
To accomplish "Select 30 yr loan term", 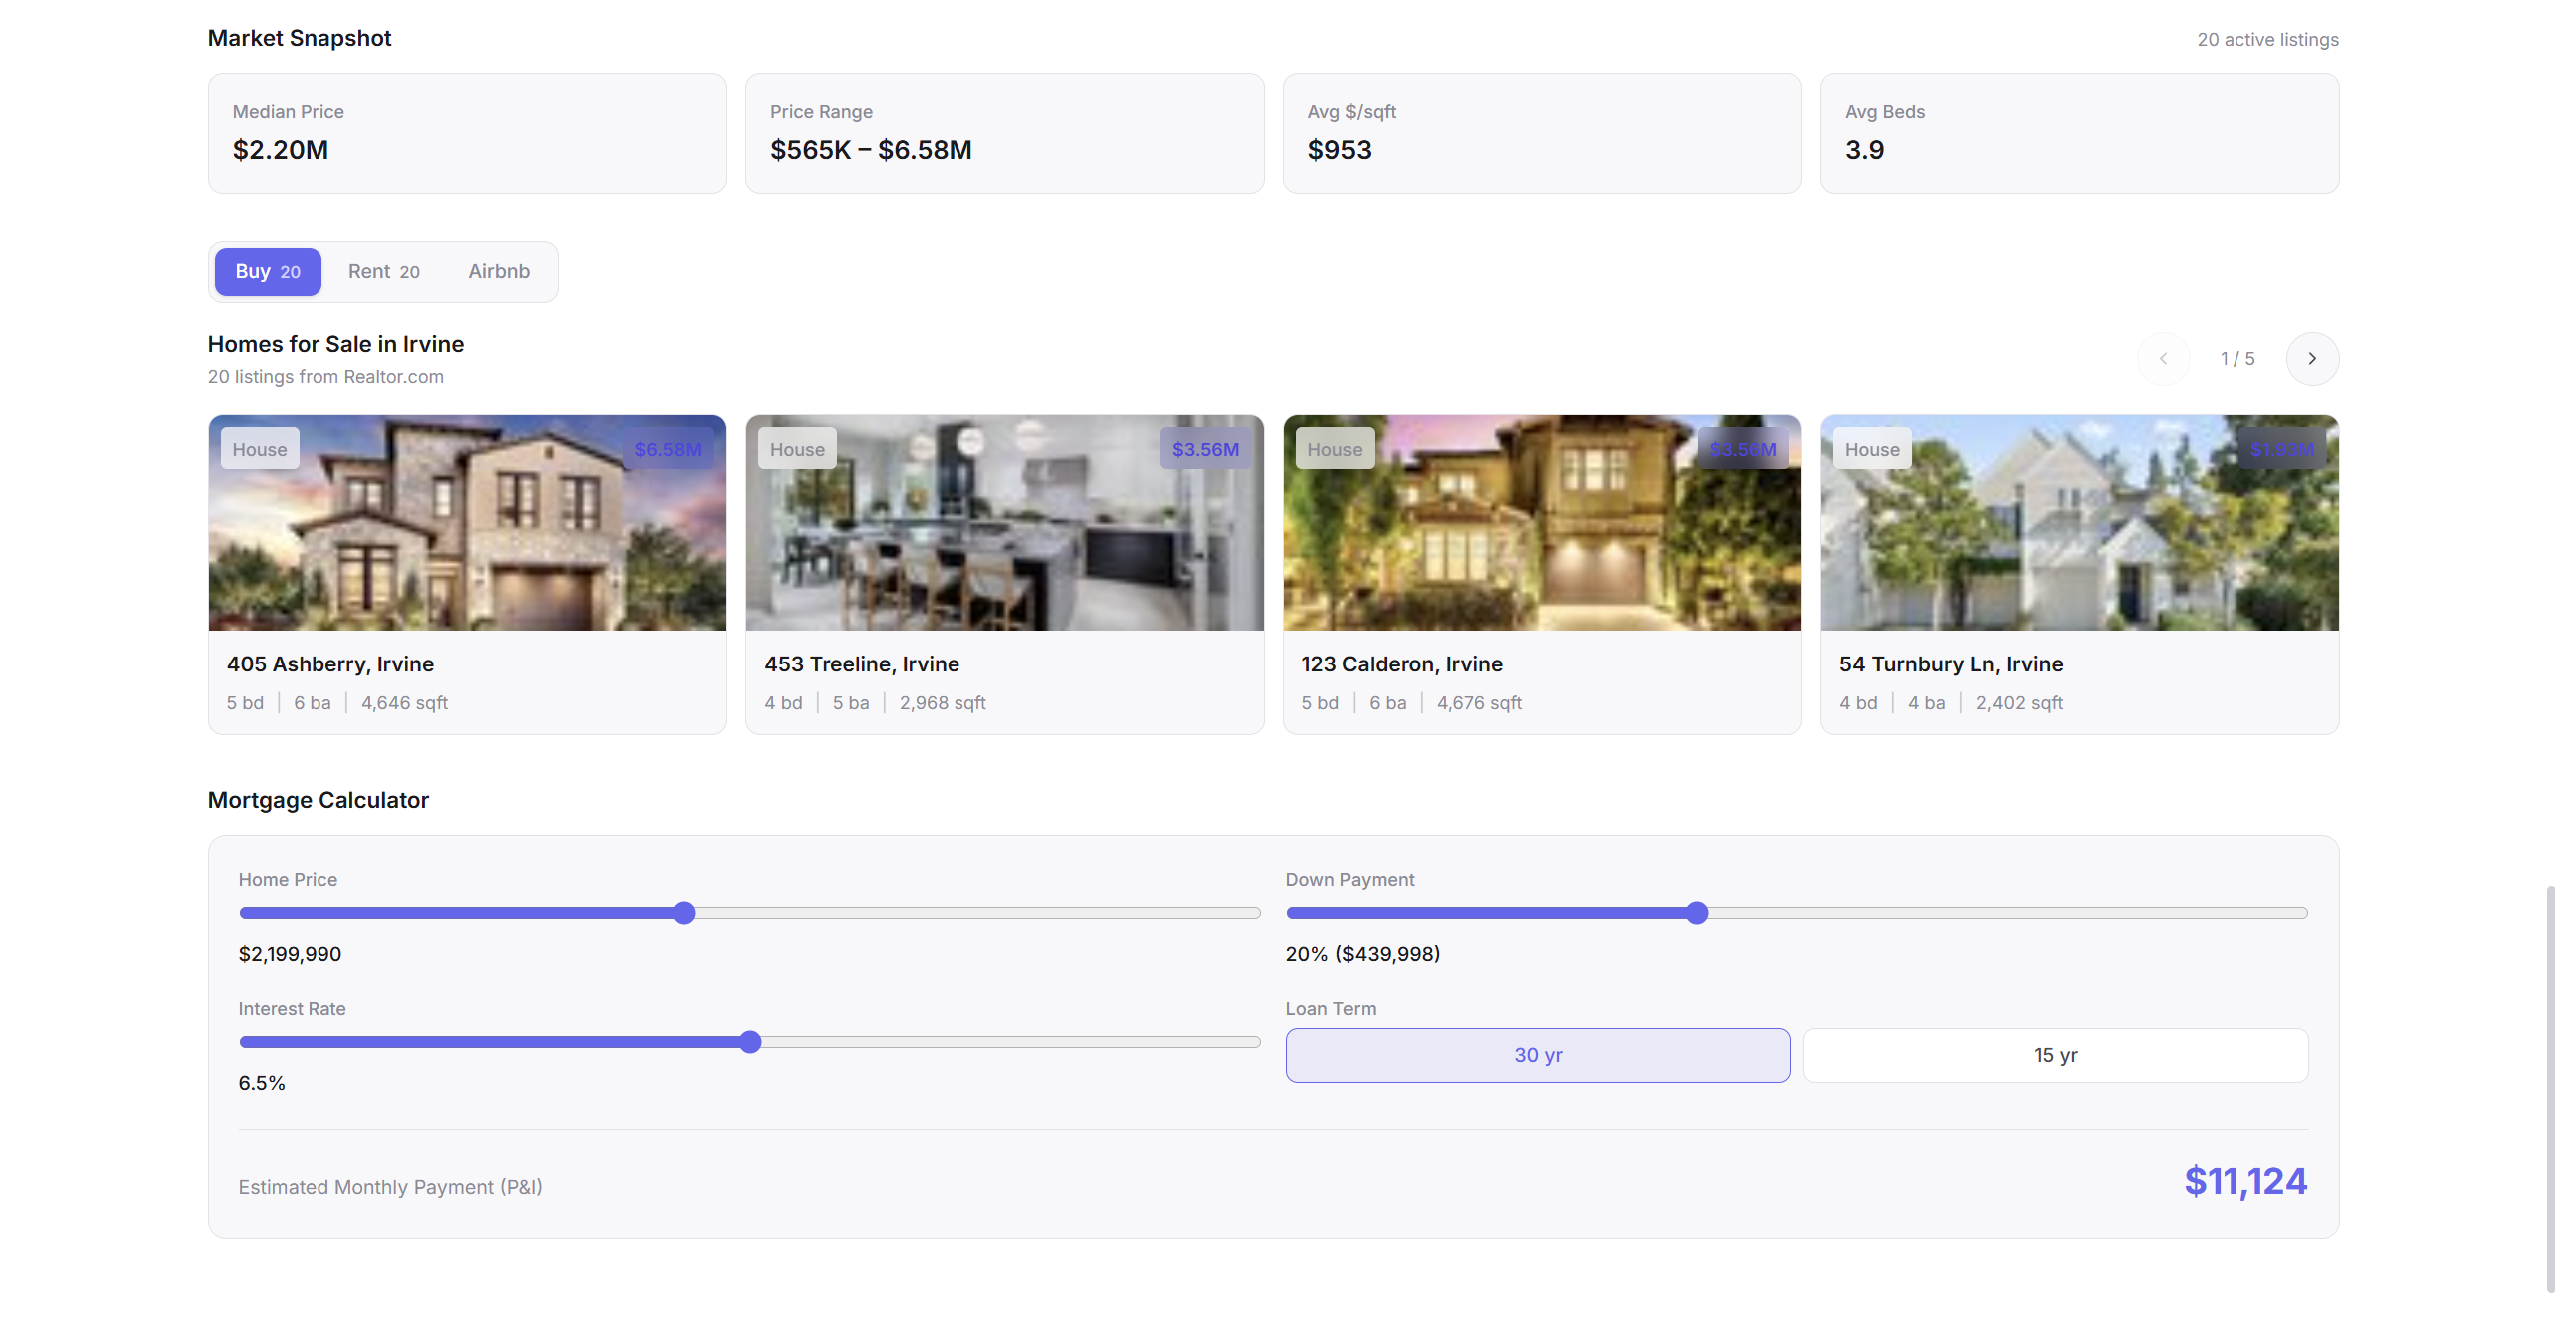I will 1537,1055.
